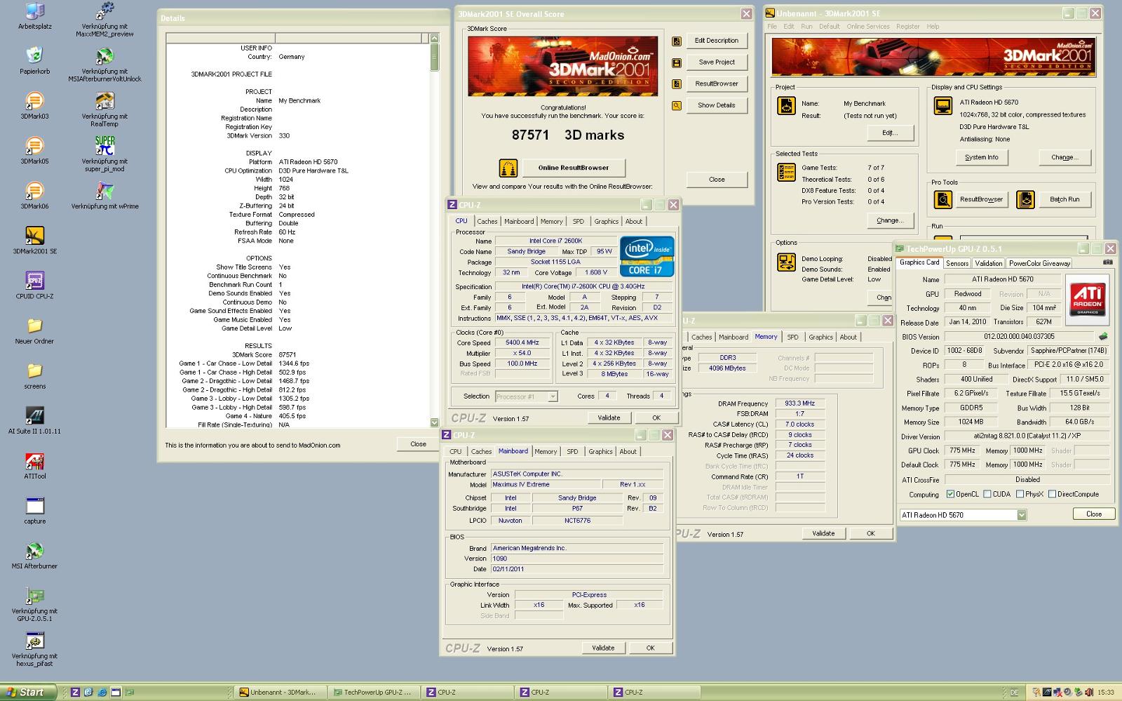Click the Save Project button
1122x701 pixels.
pos(717,62)
